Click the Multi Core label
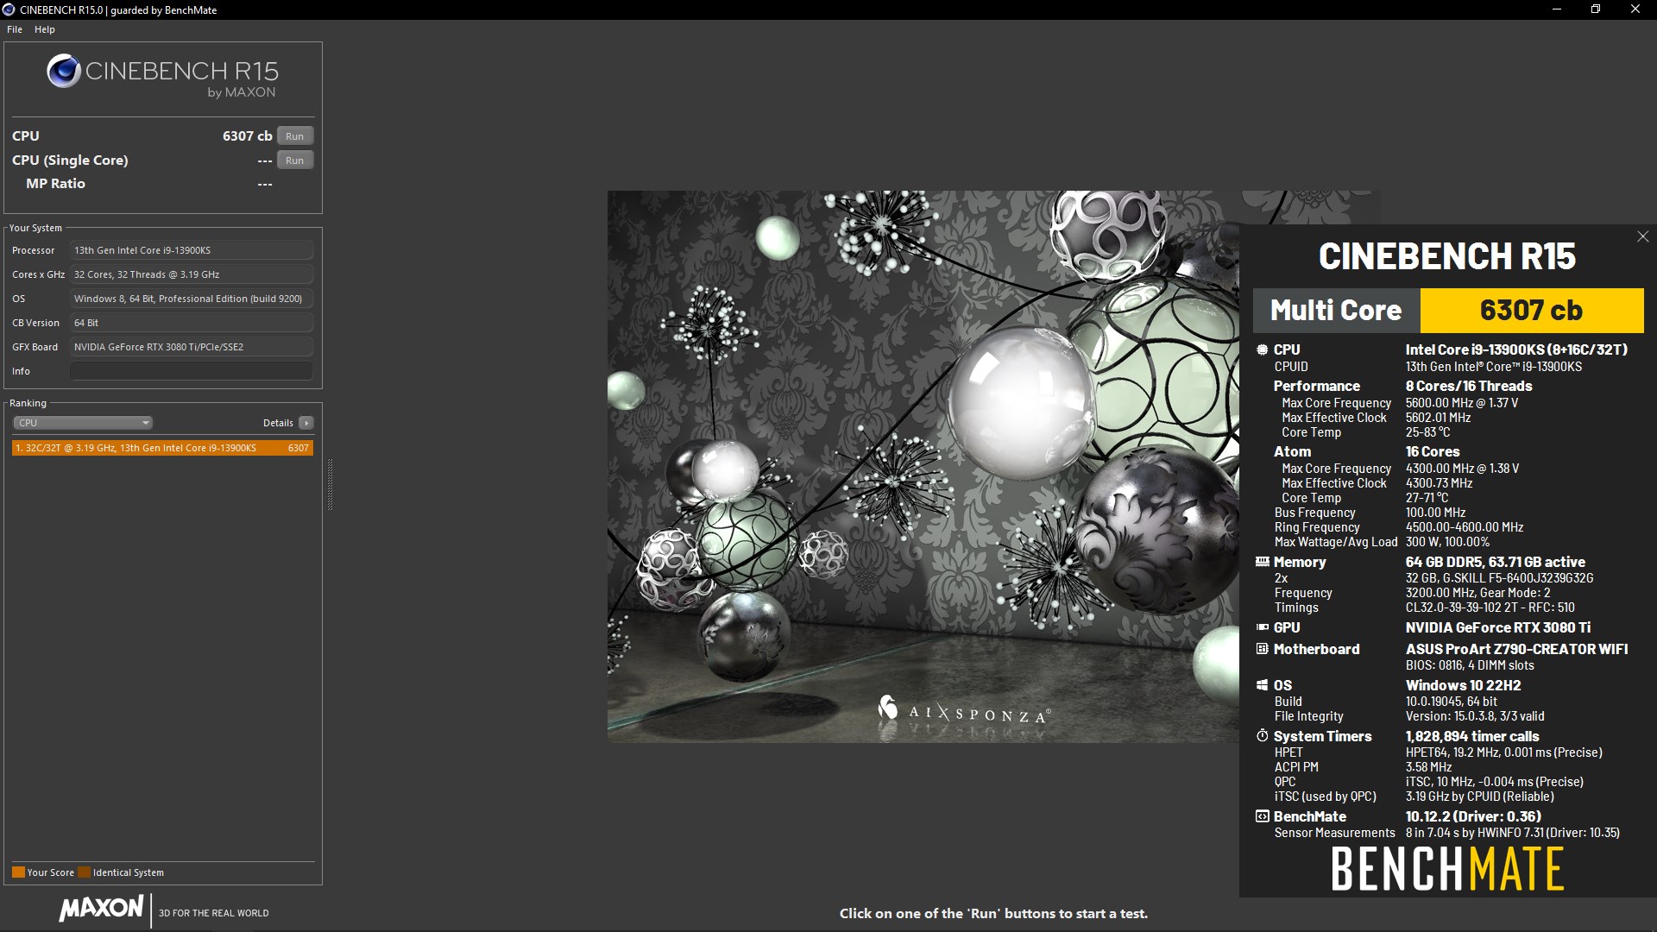Screen dimensions: 1657x932 tap(1336, 311)
